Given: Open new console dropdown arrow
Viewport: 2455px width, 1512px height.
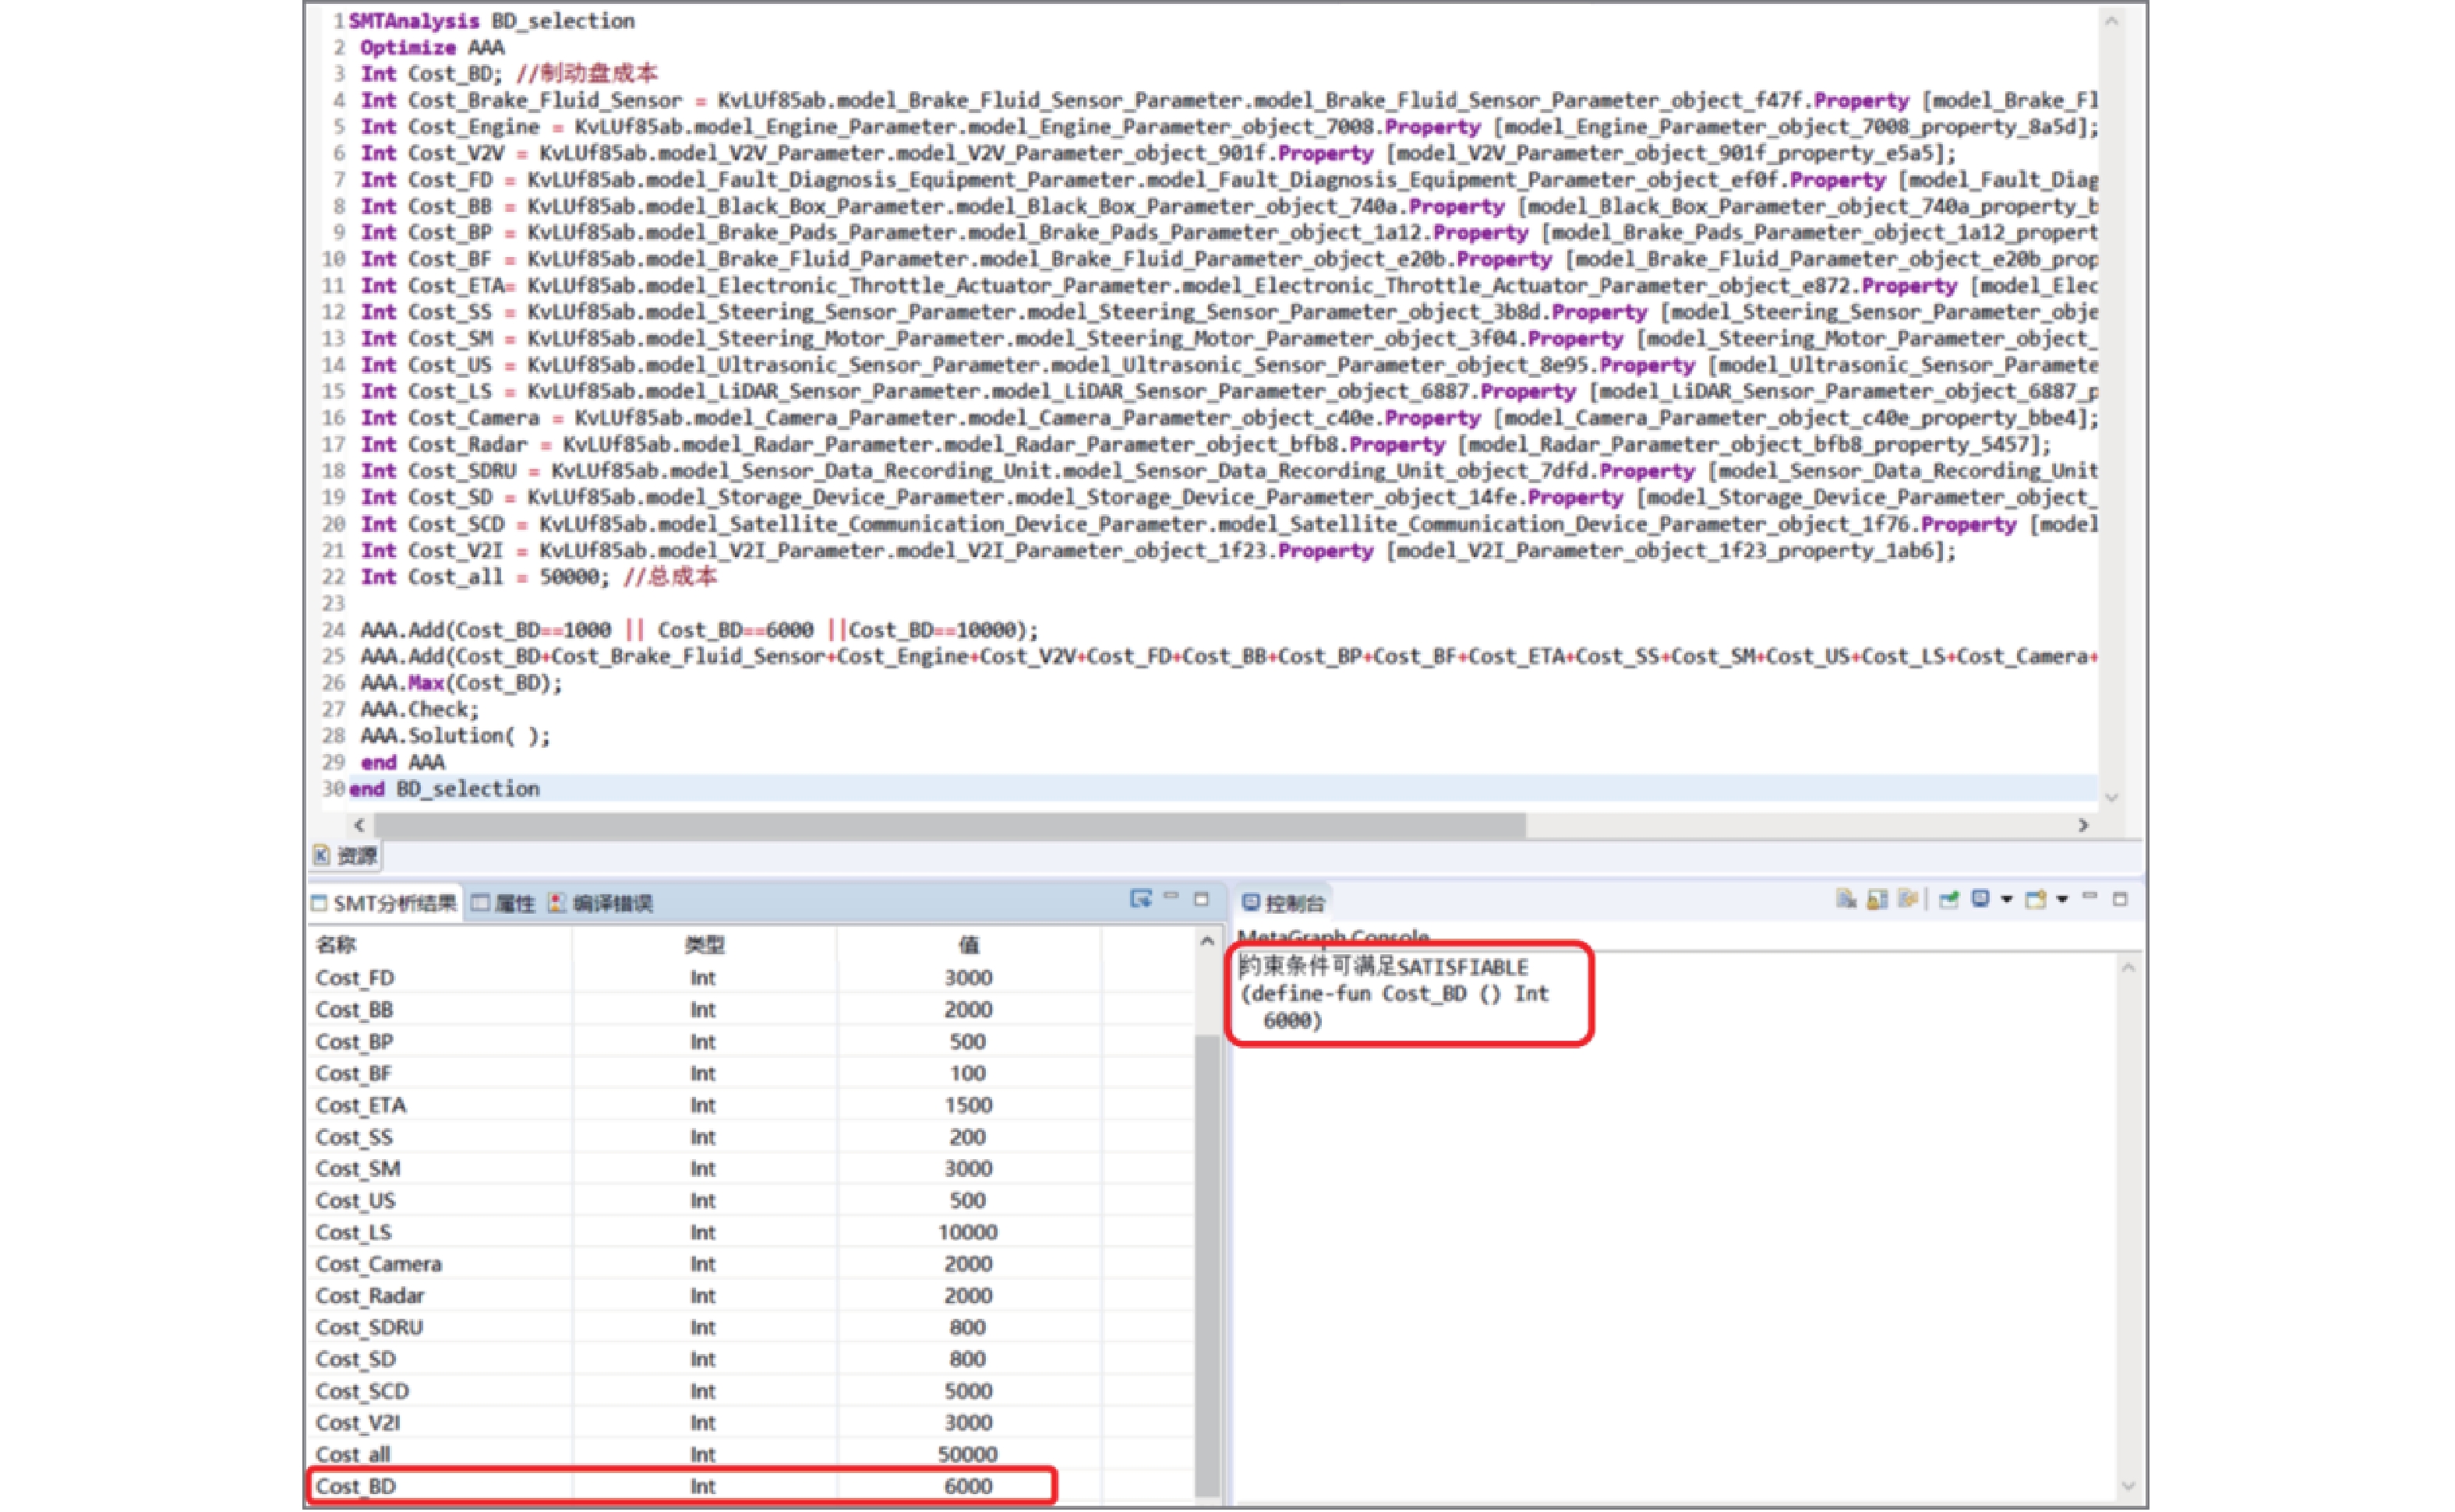Looking at the screenshot, I should click(x=2063, y=900).
